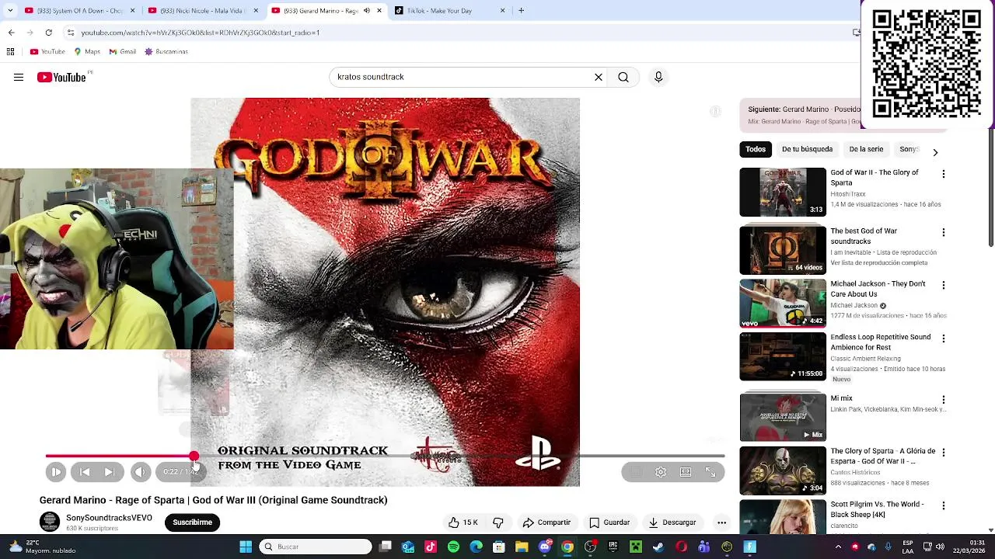Open Steam from the taskbar
The width and height of the screenshot is (995, 559).
pyautogui.click(x=658, y=547)
